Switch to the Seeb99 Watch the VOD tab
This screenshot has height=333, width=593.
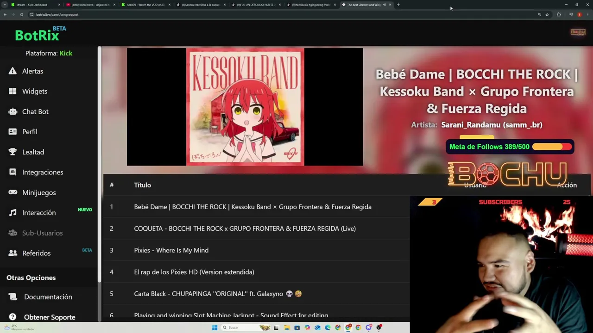(145, 5)
